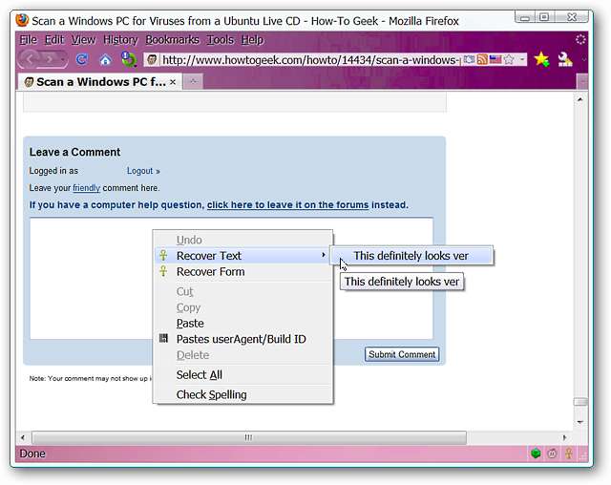Screen dimensions: 611x485
Task: Click the ankh icon beside Recover Form
Action: click(x=163, y=271)
